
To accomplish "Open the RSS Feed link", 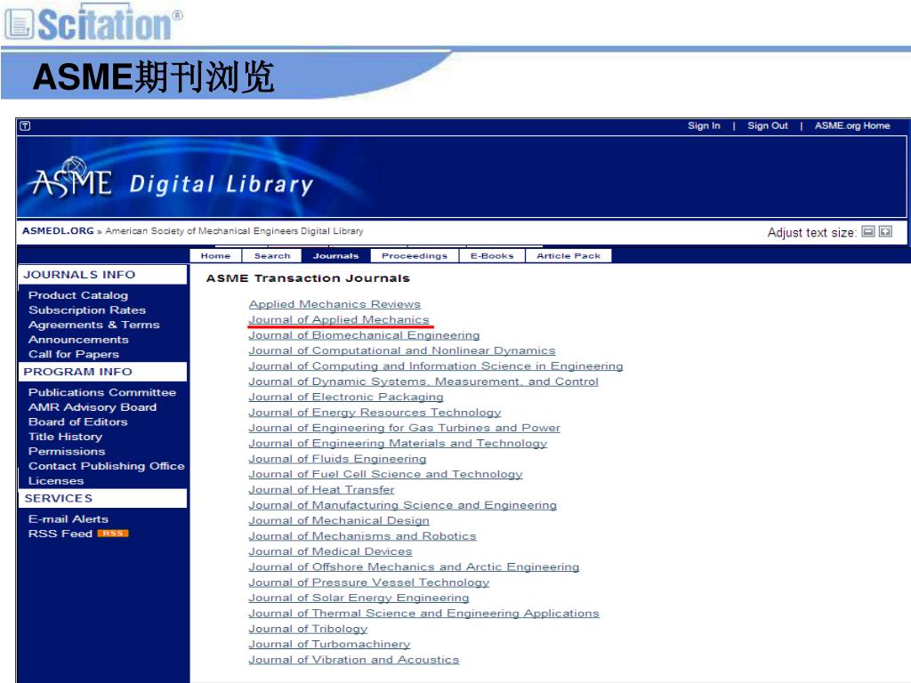I will [60, 534].
